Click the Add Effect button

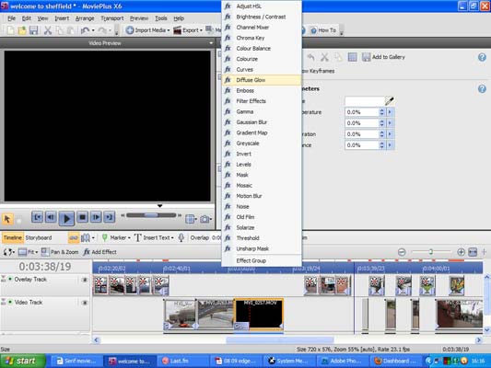coord(99,252)
